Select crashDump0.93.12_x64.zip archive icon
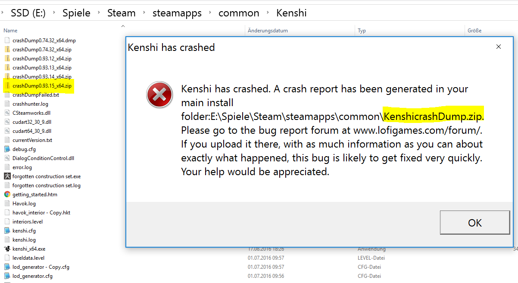This screenshot has height=283, width=518. tap(7, 58)
